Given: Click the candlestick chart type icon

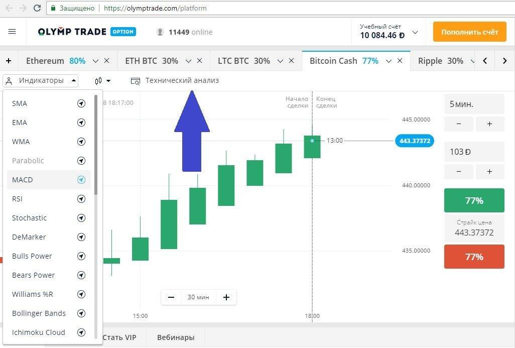Looking at the screenshot, I should (x=98, y=80).
